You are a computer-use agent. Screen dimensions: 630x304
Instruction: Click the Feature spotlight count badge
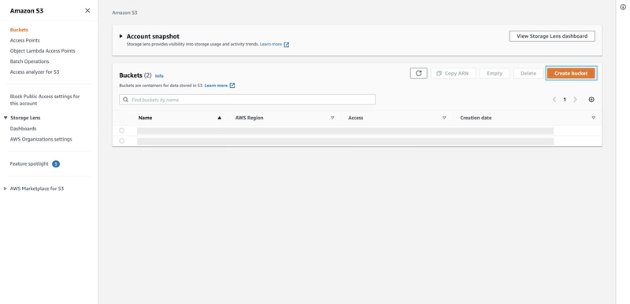click(x=56, y=164)
